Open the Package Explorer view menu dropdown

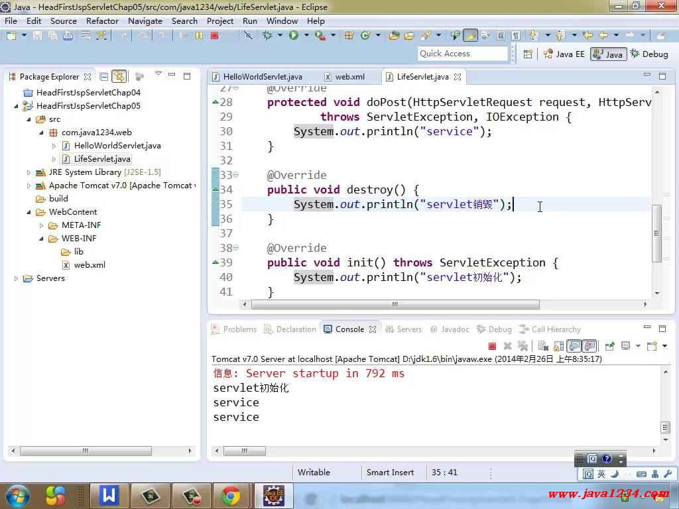click(x=158, y=74)
